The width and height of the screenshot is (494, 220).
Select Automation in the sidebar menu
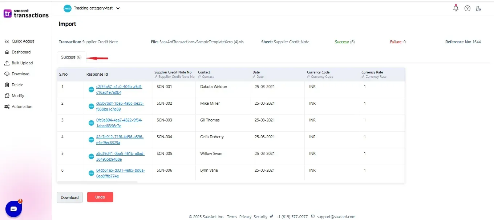click(22, 107)
